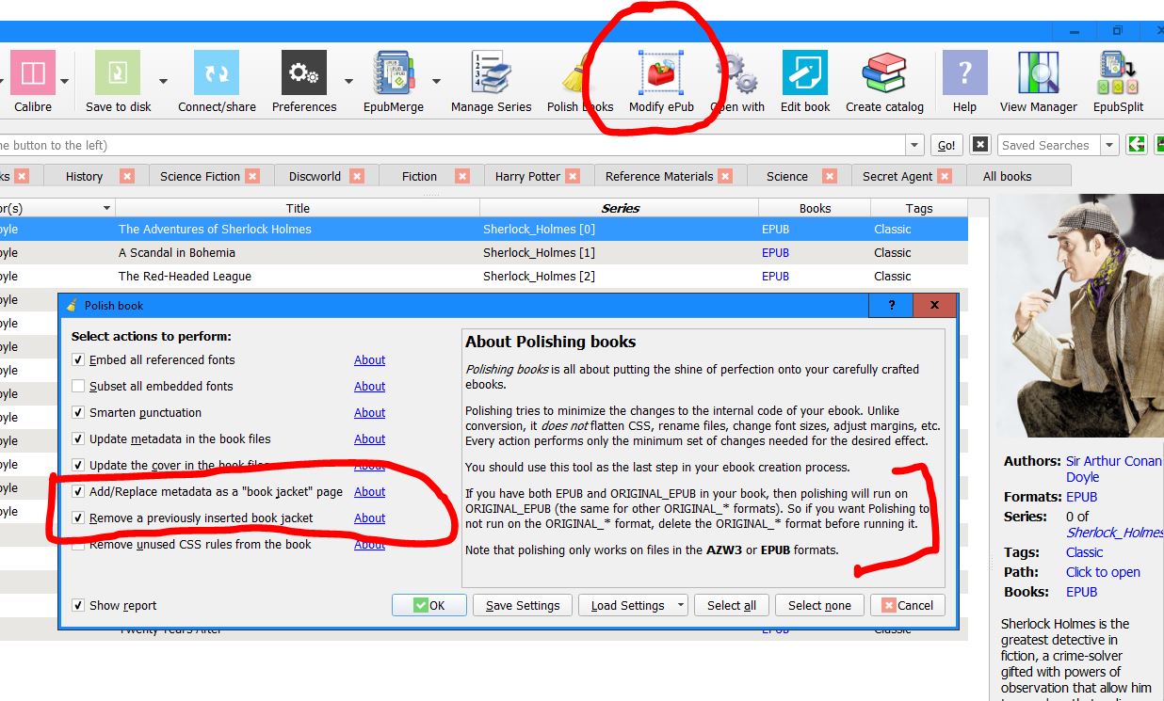Click the Calibre library icon

[33, 72]
